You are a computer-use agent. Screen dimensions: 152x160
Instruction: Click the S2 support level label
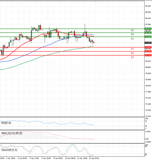[132, 53]
